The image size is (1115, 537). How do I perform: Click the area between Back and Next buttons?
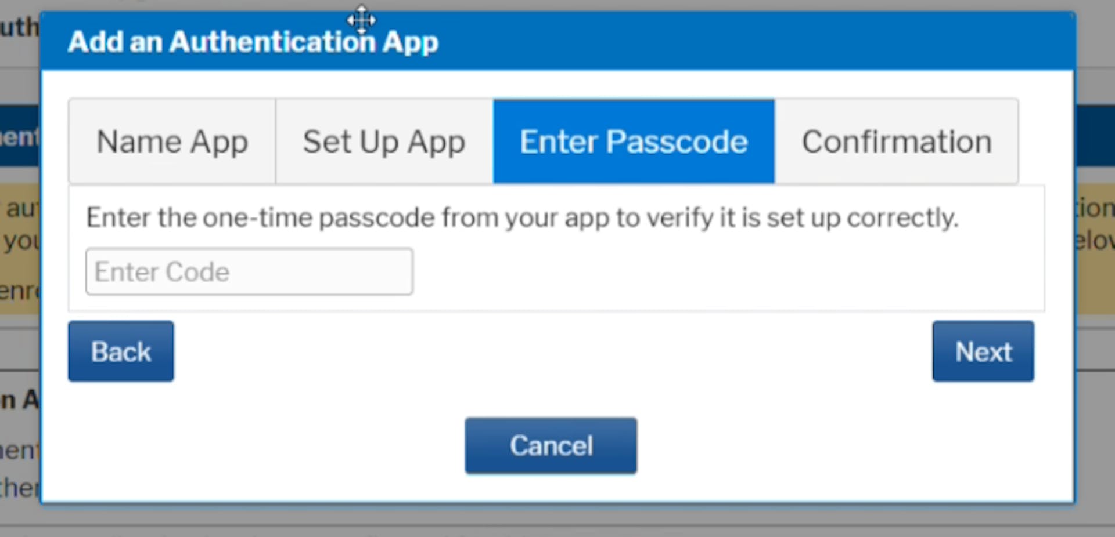tap(552, 350)
